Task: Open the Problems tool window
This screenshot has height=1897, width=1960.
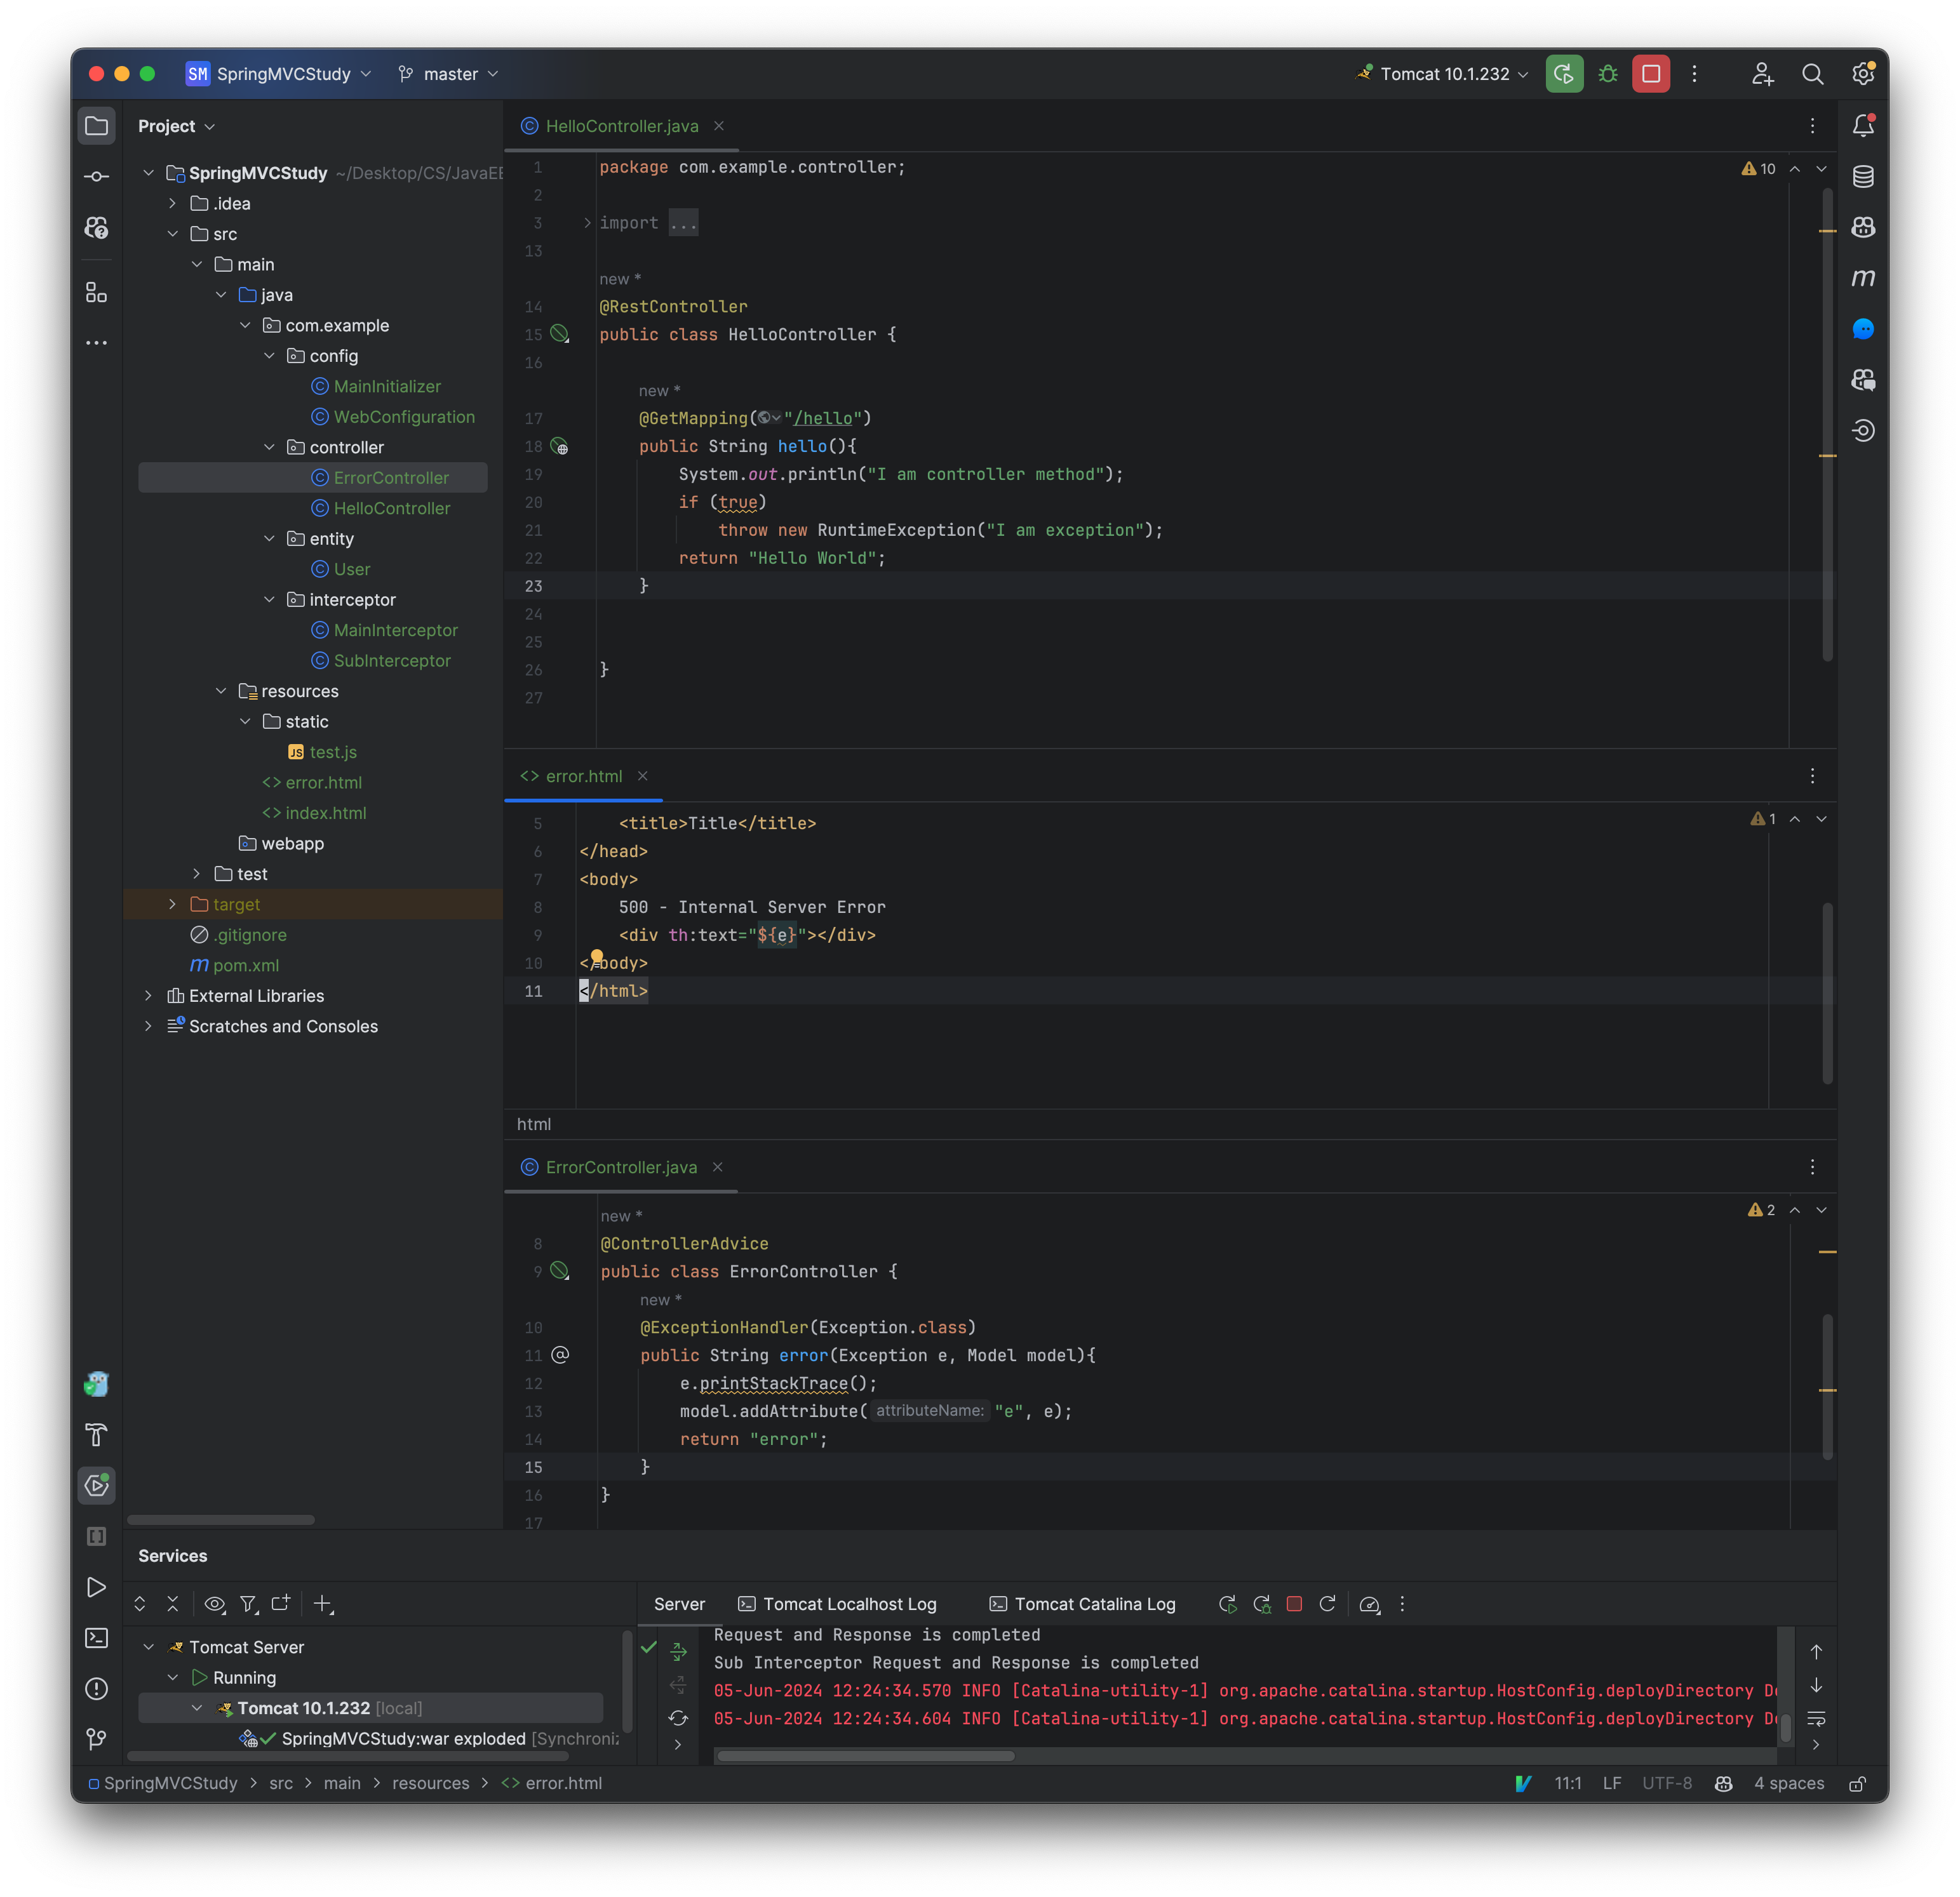Action: pyautogui.click(x=96, y=1689)
